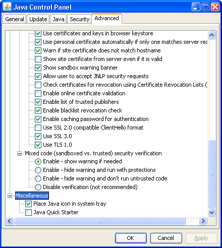The width and height of the screenshot is (222, 248).
Task: Confirm settings with the OK button
Action: (x=131, y=238)
